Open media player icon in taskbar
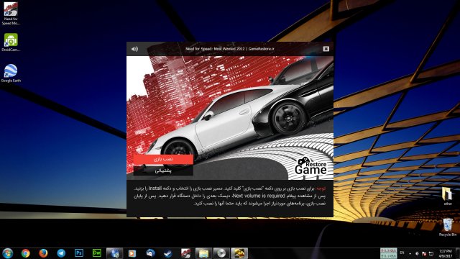 click(132, 253)
